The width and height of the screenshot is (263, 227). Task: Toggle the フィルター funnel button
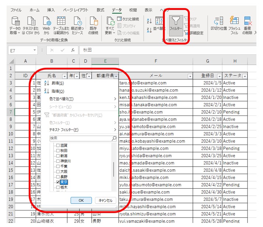click(x=176, y=26)
